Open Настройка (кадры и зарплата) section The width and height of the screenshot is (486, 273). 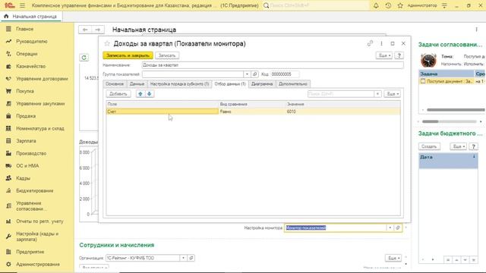(x=37, y=237)
